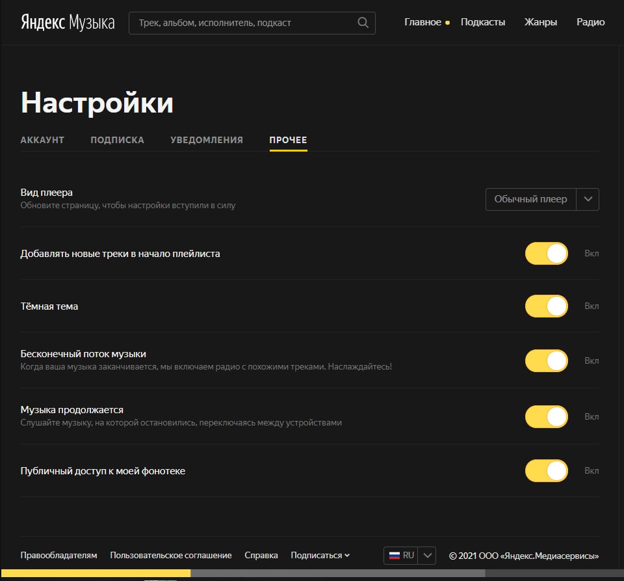Image resolution: width=624 pixels, height=581 pixels.
Task: Open the Уведомления tab
Action: coord(207,140)
